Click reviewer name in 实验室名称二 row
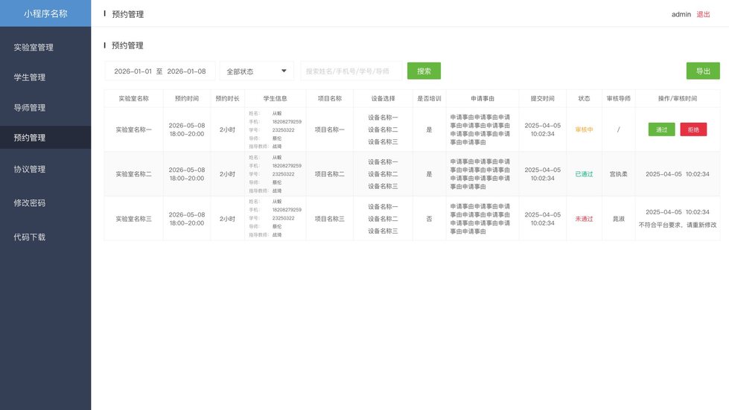 [x=618, y=174]
